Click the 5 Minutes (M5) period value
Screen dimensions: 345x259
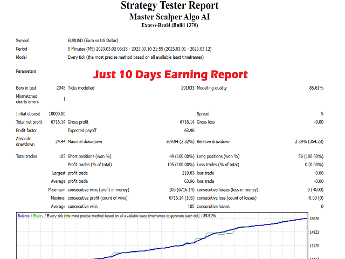pos(140,49)
